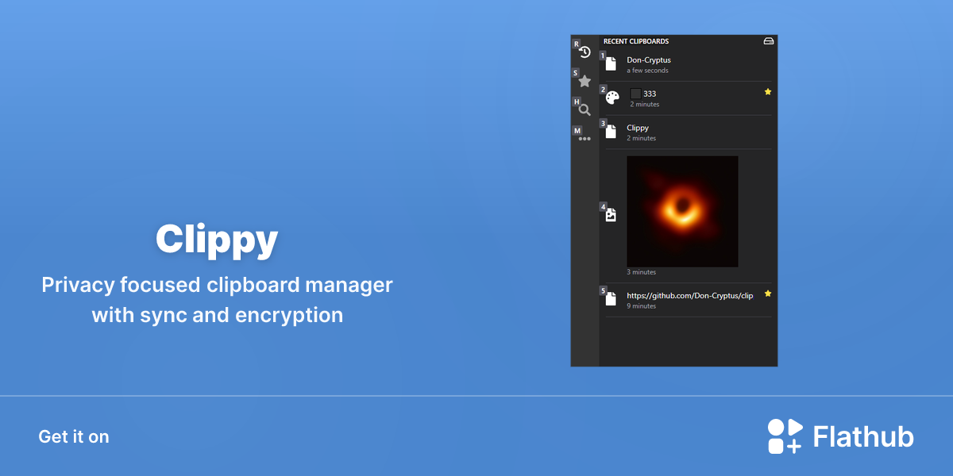953x476 pixels.
Task: Click the image file icon of entry 4
Action: pos(611,215)
